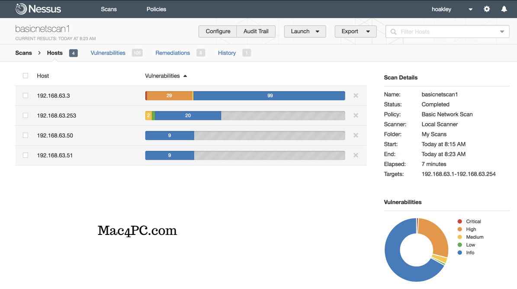Open the notifications bell
The image size is (517, 289).
coord(504,9)
